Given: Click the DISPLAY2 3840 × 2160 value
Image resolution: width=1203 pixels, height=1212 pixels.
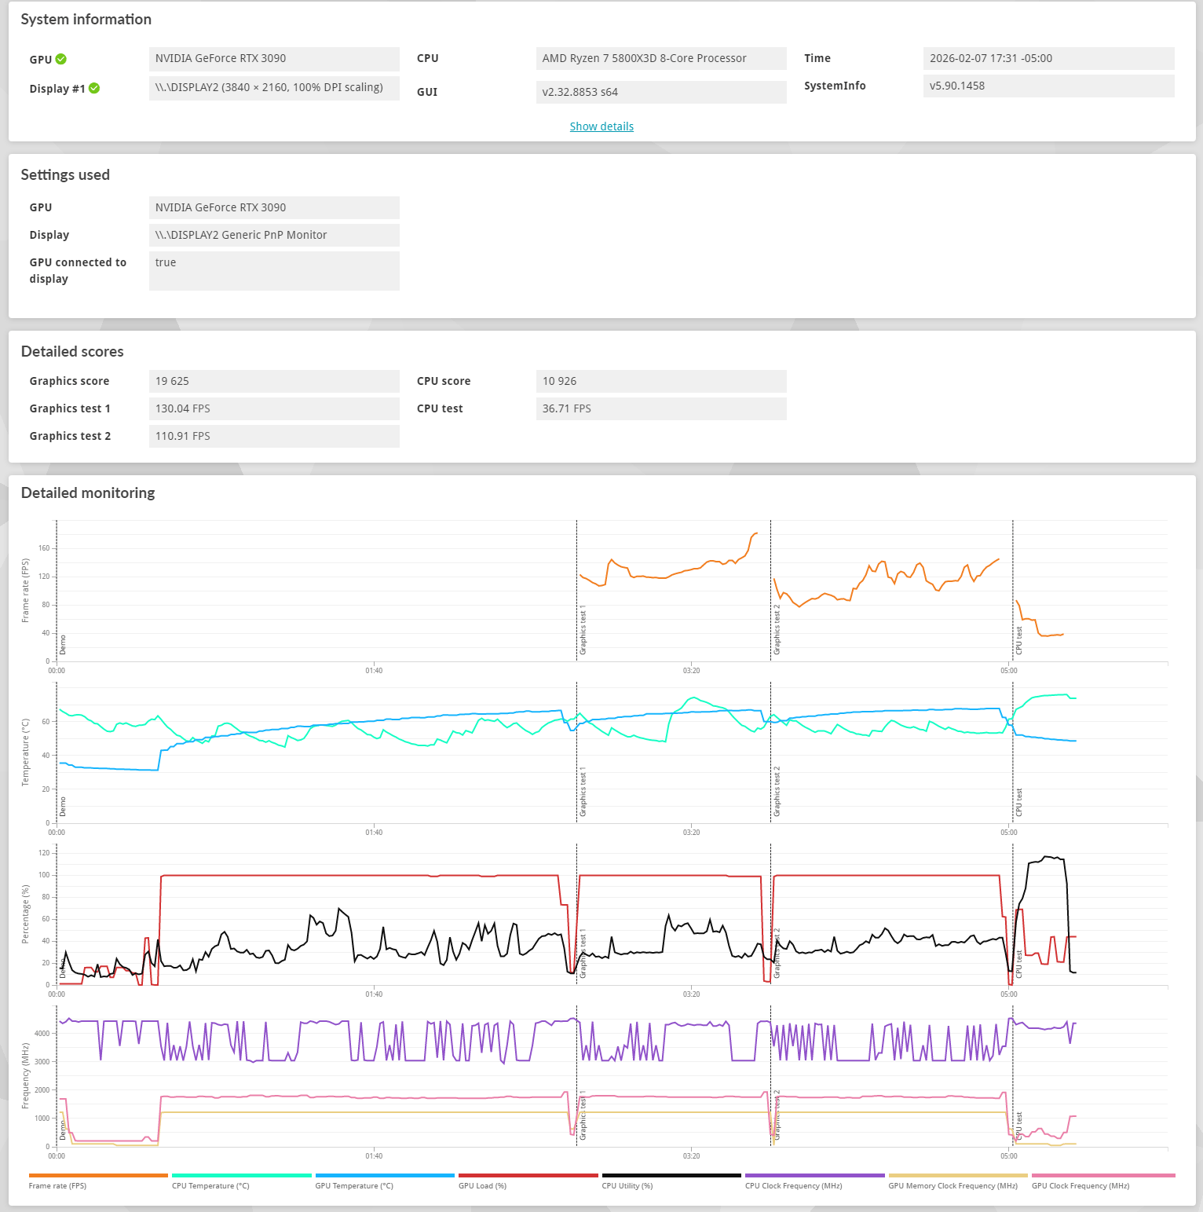Looking at the screenshot, I should click(x=274, y=88).
